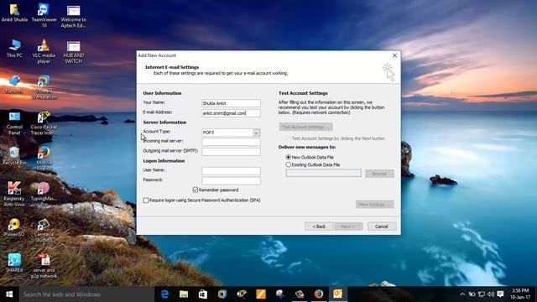
Task: Click the E-mail Address field
Action: (x=231, y=113)
